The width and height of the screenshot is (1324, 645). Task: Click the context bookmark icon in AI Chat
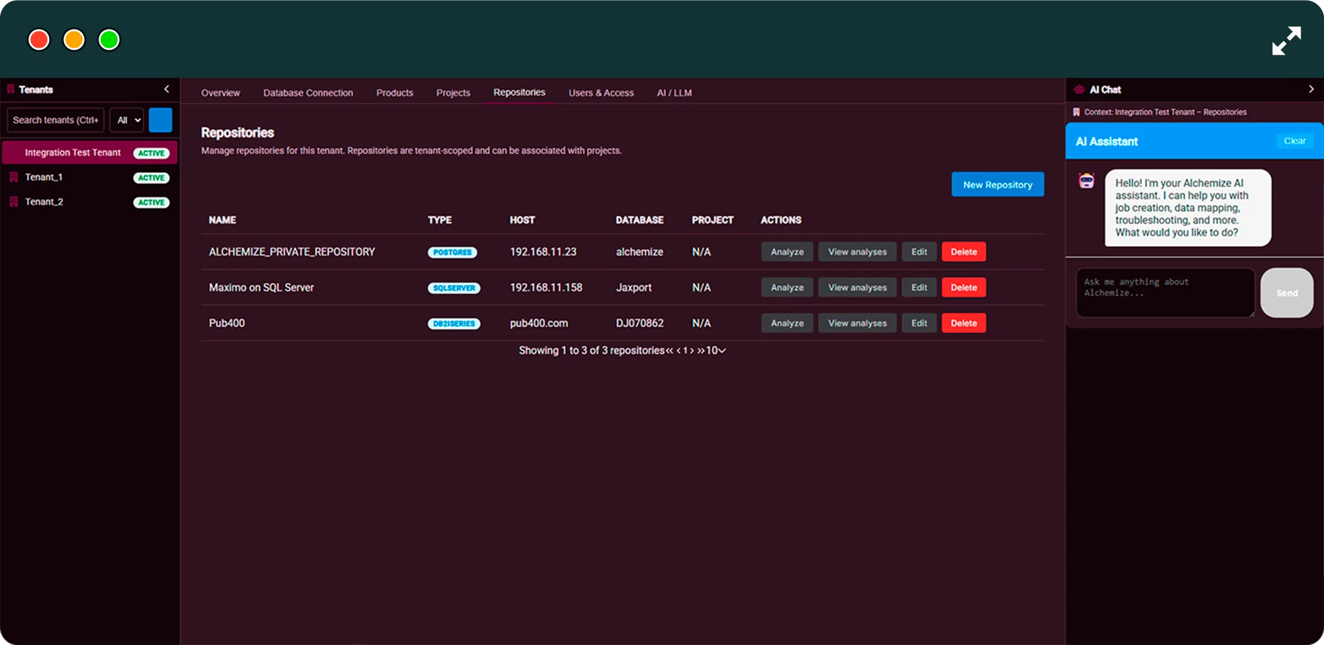(x=1077, y=112)
